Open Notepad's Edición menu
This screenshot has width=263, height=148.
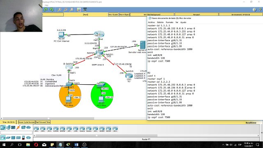[x=160, y=22]
